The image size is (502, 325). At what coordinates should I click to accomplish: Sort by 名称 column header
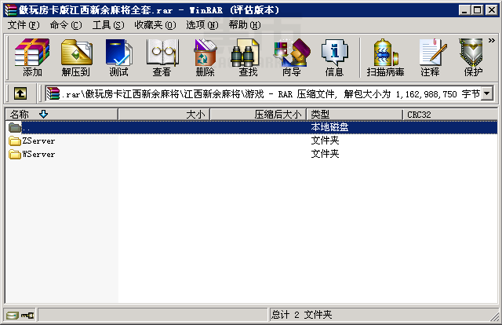point(61,114)
